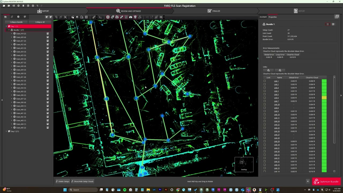Toggle the setup target circle icon

click(108, 17)
